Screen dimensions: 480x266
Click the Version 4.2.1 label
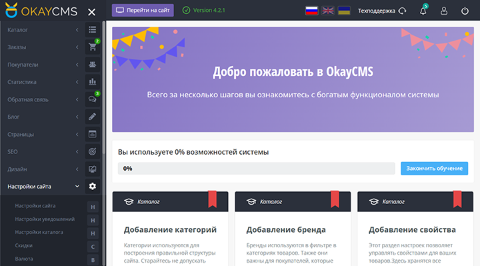tap(209, 10)
